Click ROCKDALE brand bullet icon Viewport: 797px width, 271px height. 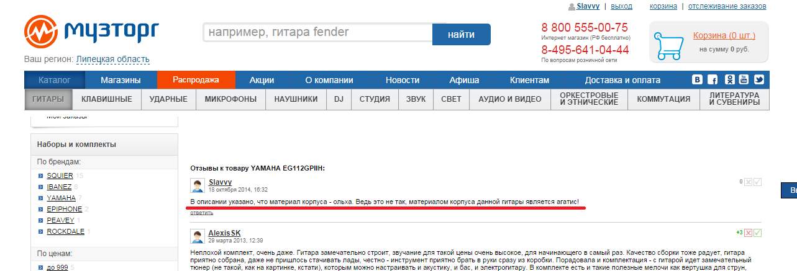(x=41, y=232)
